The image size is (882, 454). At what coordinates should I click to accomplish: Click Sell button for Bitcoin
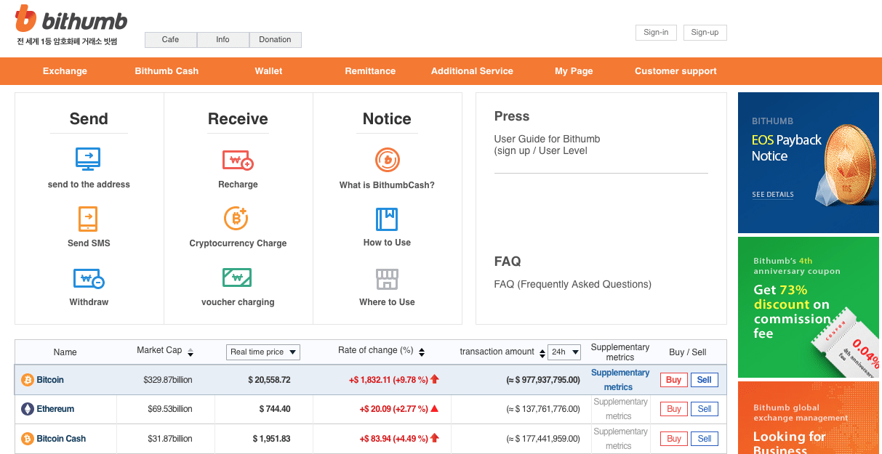click(x=705, y=380)
